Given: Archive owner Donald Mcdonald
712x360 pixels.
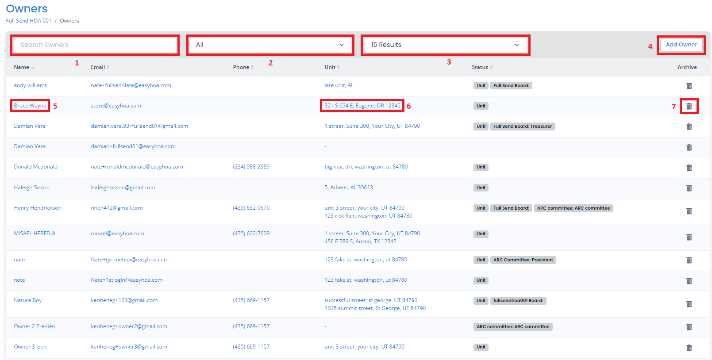Looking at the screenshot, I should pos(689,168).
